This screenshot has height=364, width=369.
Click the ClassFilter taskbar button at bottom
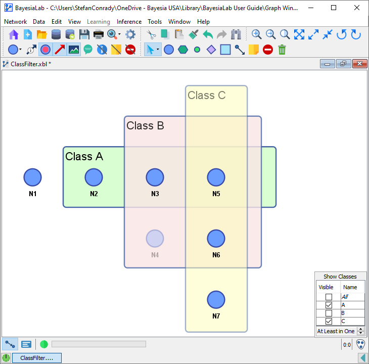pos(36,358)
